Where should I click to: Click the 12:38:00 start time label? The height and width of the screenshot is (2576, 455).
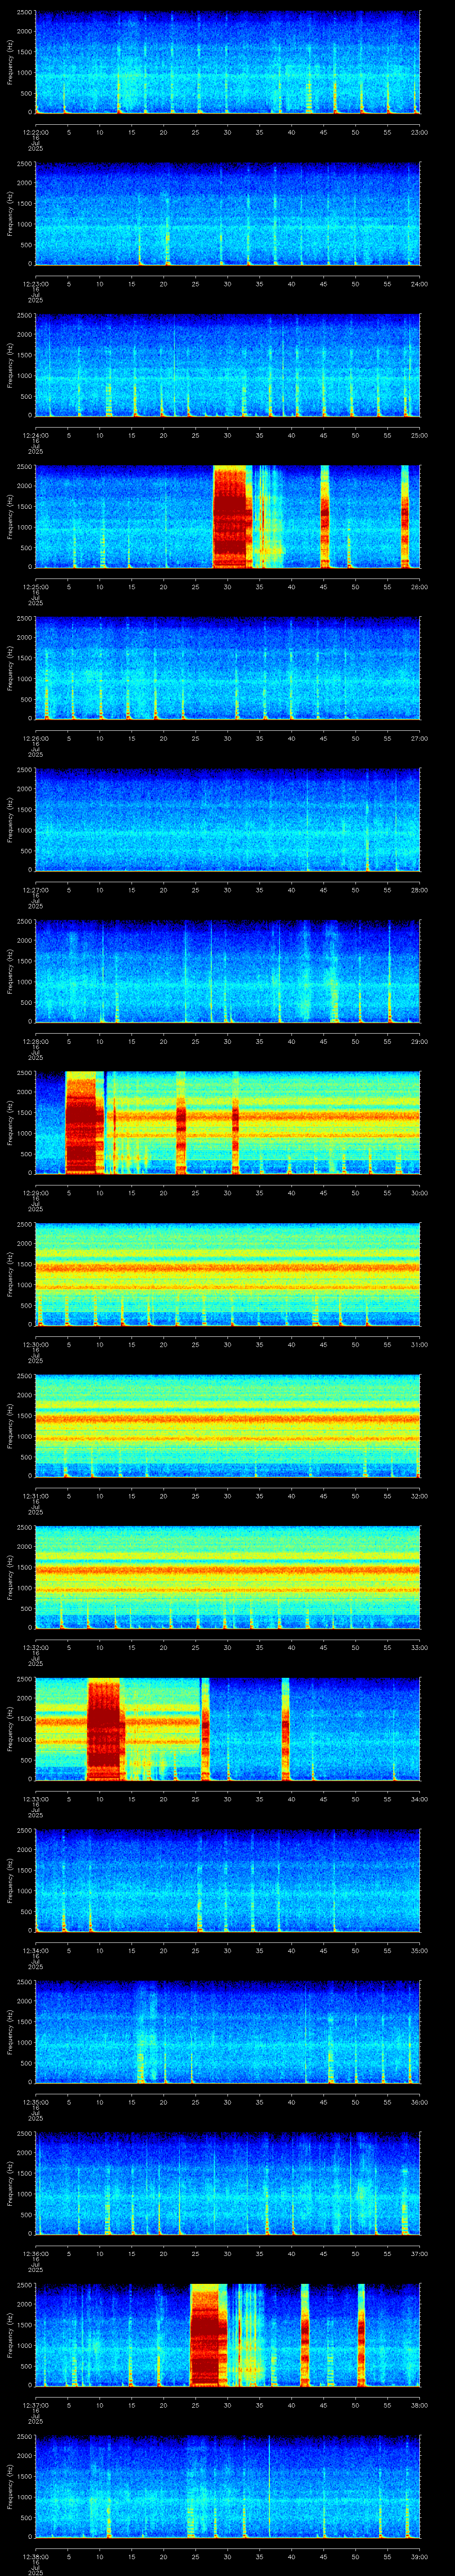[x=35, y=2556]
